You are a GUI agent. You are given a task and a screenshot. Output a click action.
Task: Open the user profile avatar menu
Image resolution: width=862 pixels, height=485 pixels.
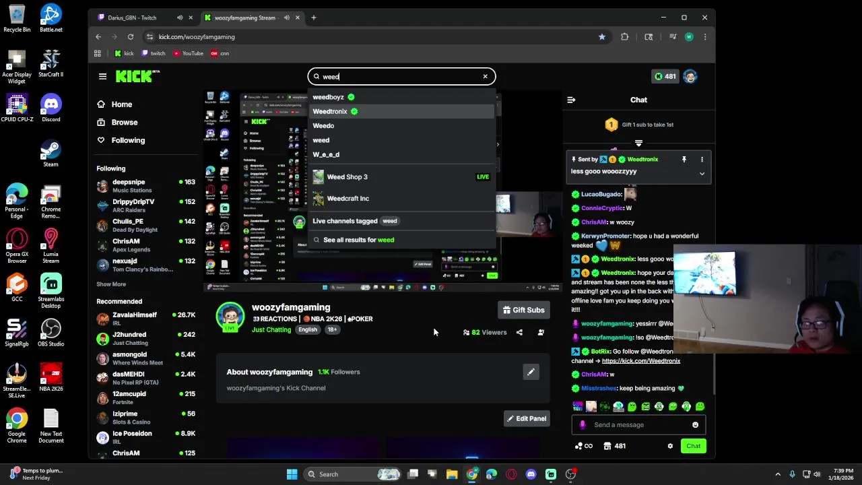(690, 76)
